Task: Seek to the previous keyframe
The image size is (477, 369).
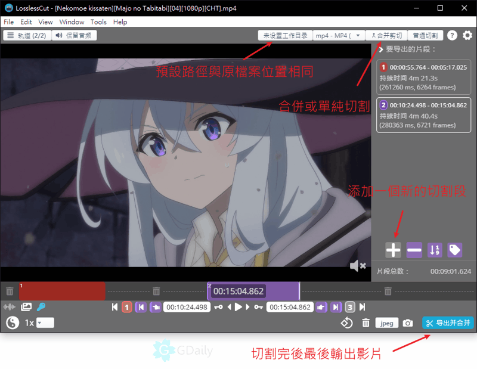Action: (x=218, y=307)
